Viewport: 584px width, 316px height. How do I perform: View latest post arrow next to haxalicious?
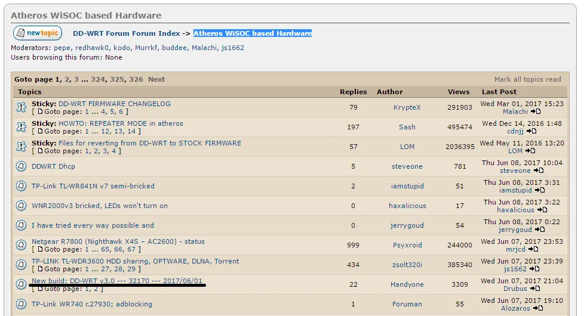point(542,210)
